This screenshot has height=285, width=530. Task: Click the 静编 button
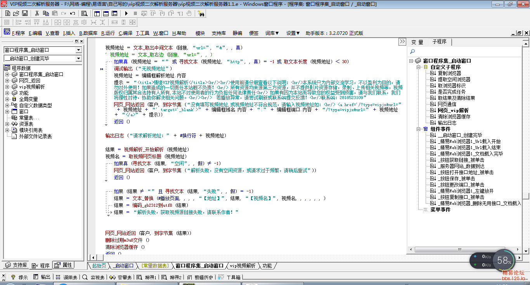[x=237, y=33]
